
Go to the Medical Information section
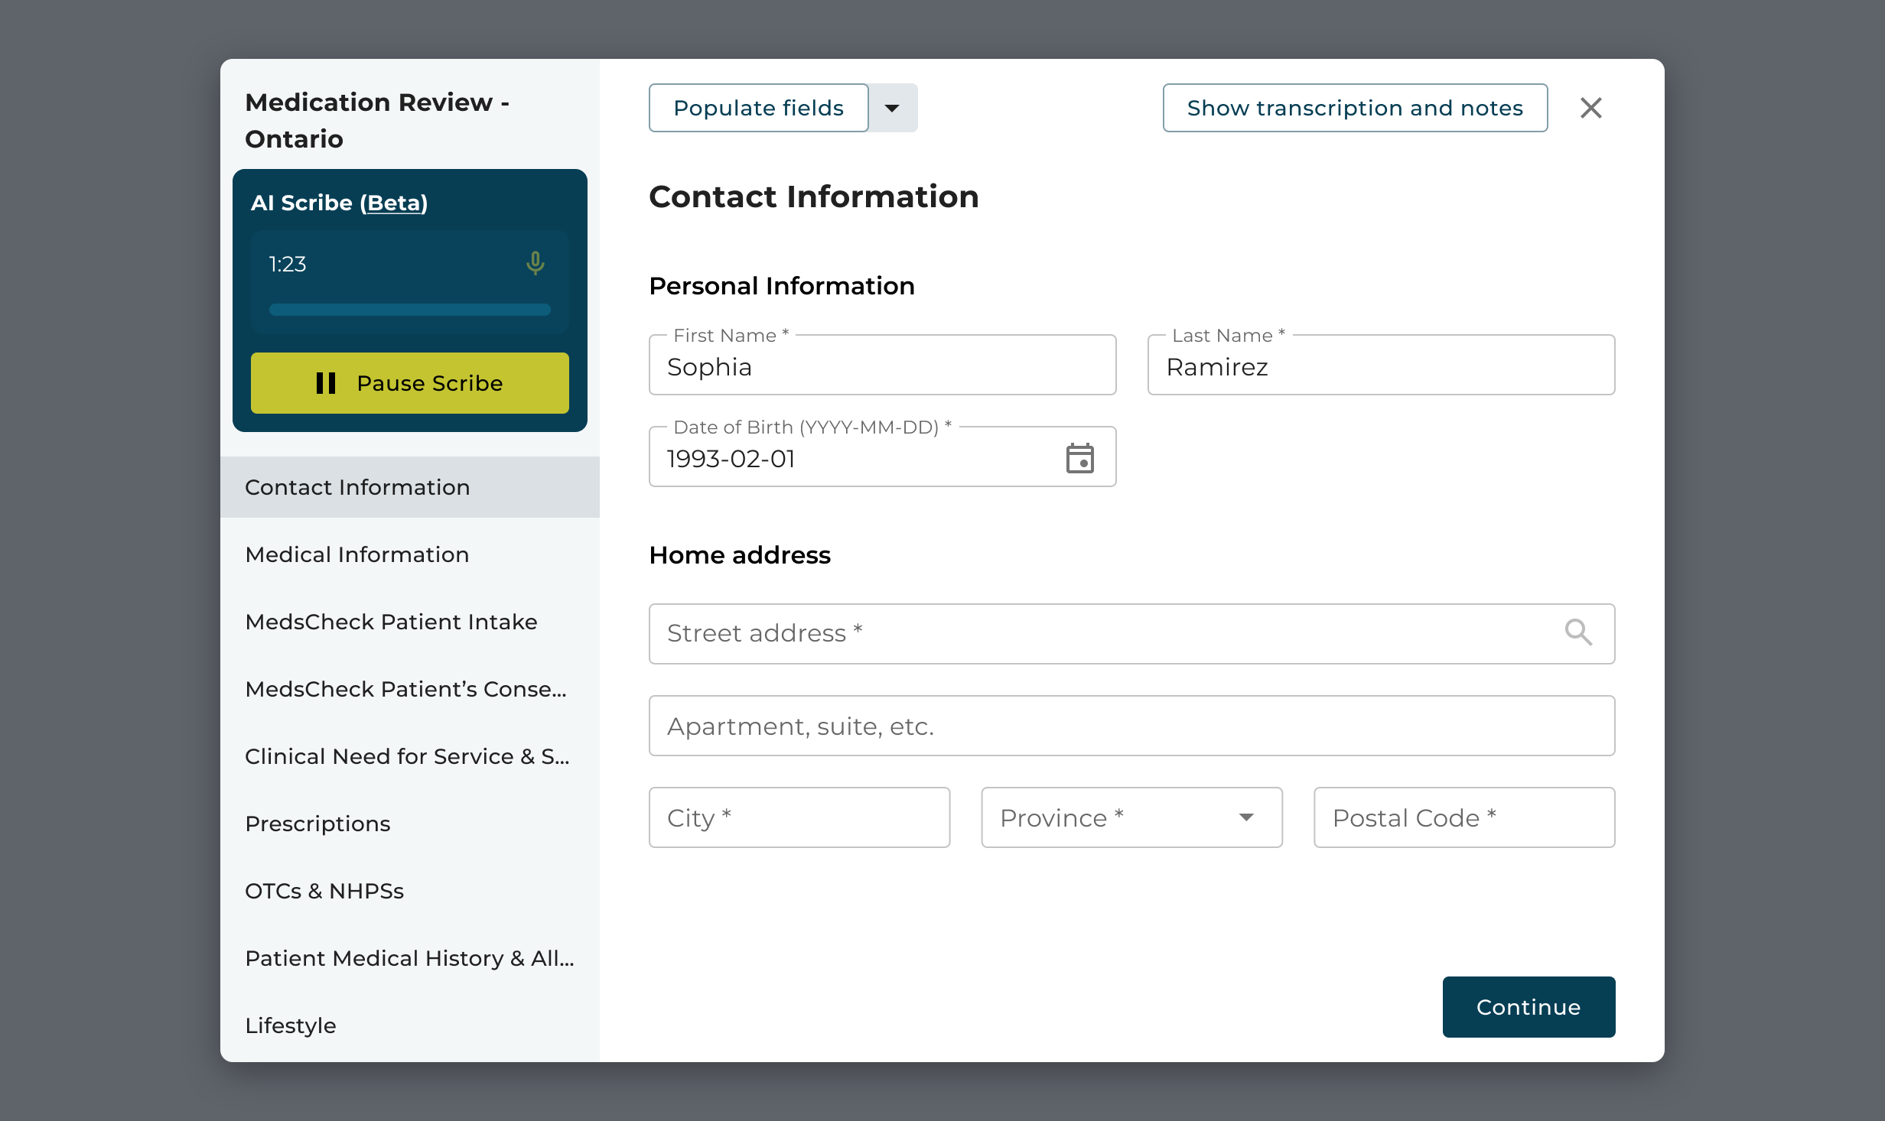(410, 554)
